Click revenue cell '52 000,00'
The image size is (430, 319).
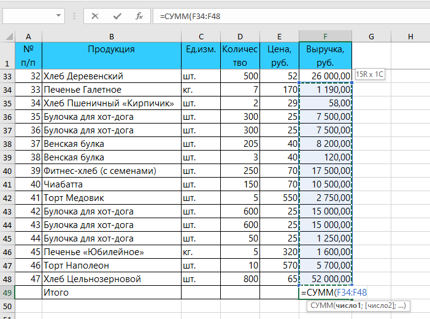click(x=325, y=279)
